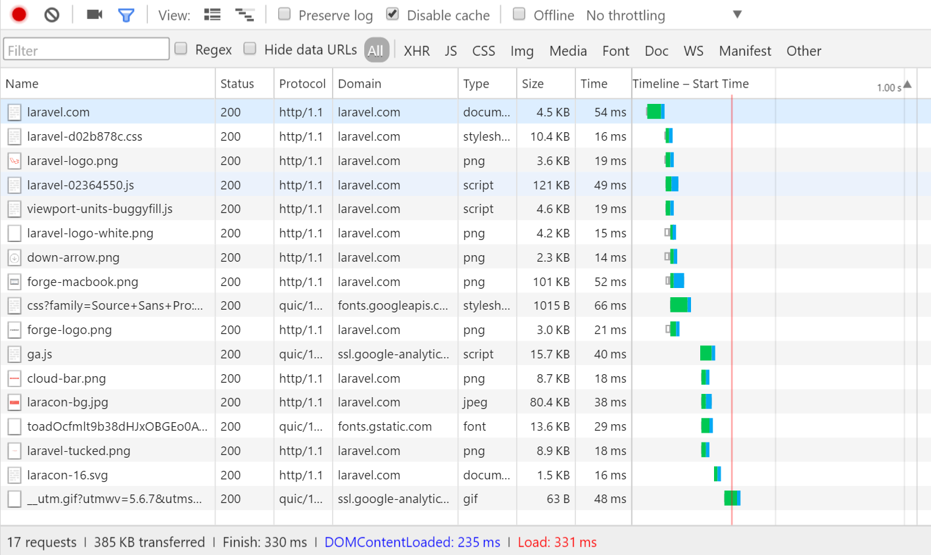The width and height of the screenshot is (931, 555).
Task: Click the 121 KB size cell
Action: 546,185
